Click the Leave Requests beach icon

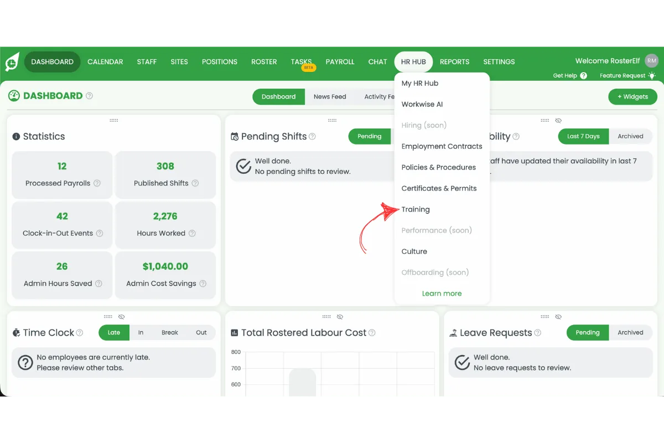pyautogui.click(x=453, y=333)
